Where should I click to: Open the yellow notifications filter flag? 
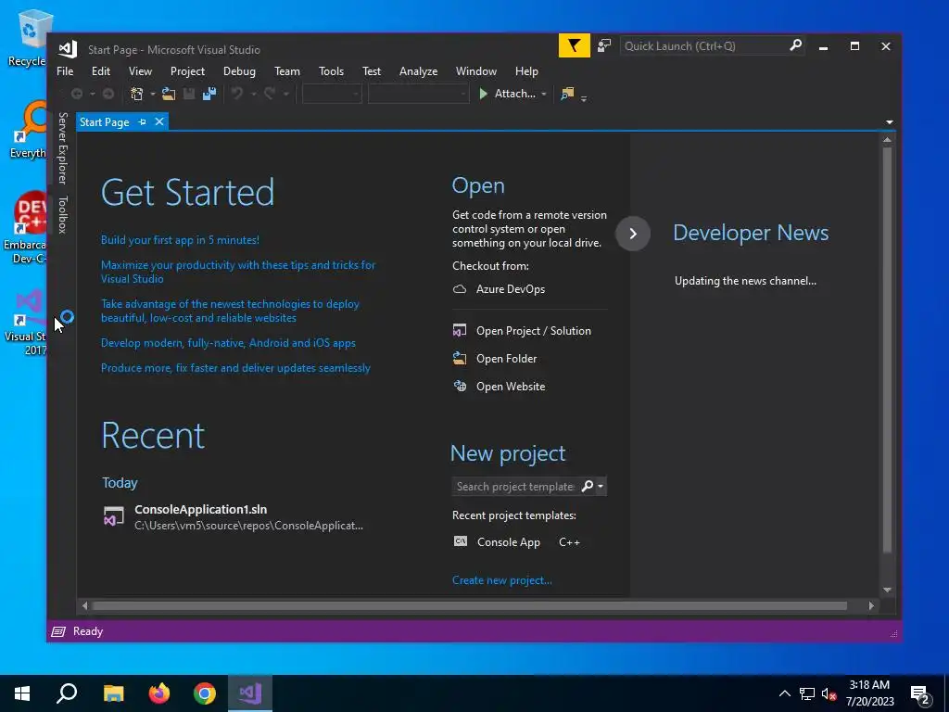click(x=575, y=46)
